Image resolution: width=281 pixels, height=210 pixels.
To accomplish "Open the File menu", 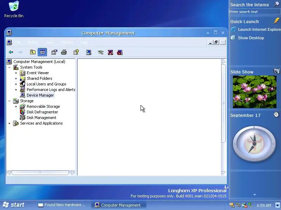I will point(18,42).
